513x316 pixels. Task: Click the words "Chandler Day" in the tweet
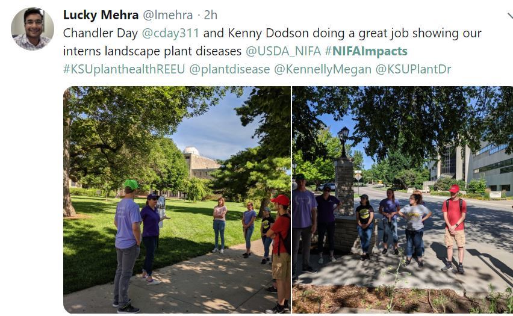pos(101,33)
